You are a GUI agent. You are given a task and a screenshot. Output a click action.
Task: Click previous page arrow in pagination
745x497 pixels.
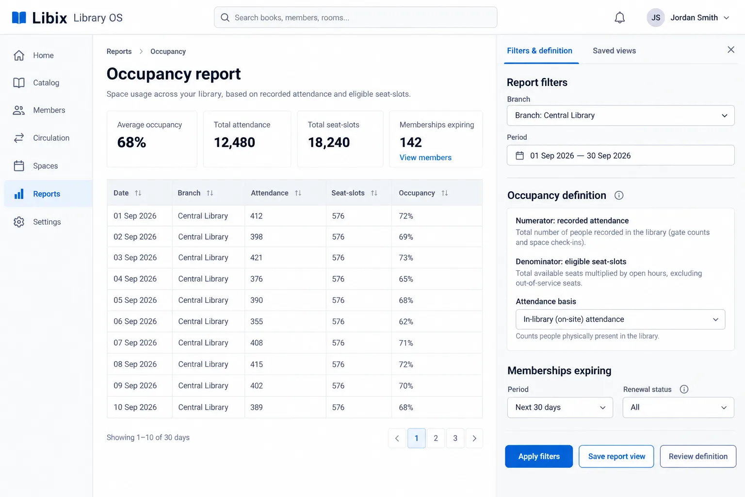pyautogui.click(x=397, y=438)
